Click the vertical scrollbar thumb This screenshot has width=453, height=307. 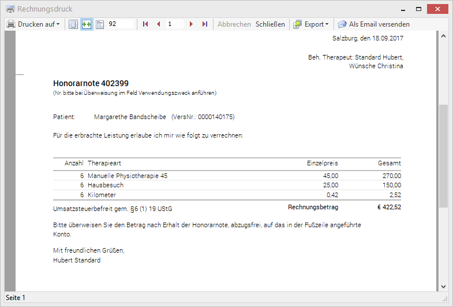[x=443, y=156]
